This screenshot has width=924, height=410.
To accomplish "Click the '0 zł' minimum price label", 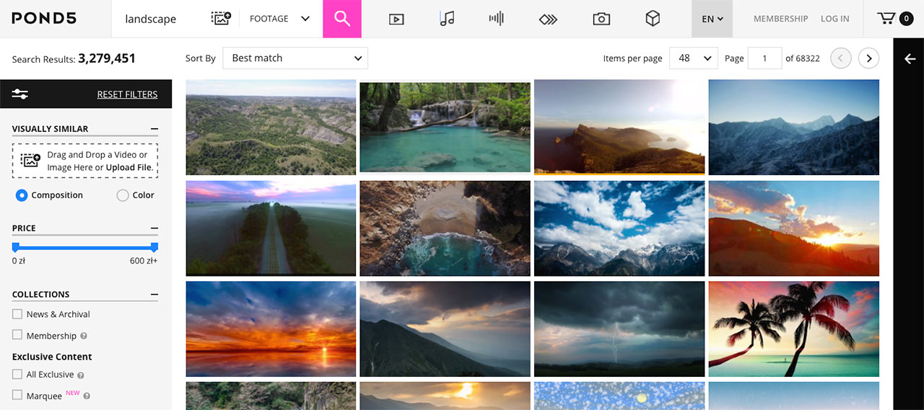I will 19,261.
